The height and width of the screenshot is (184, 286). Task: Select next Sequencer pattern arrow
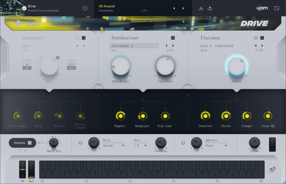84,46
